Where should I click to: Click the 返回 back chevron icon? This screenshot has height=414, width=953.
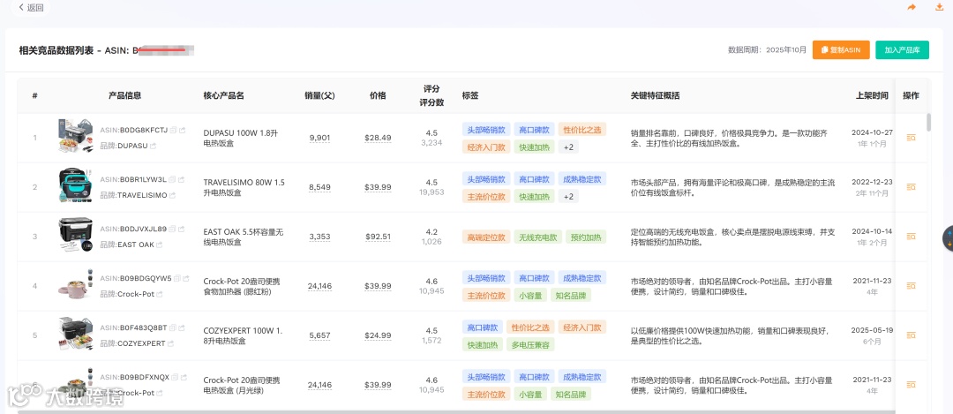point(21,8)
